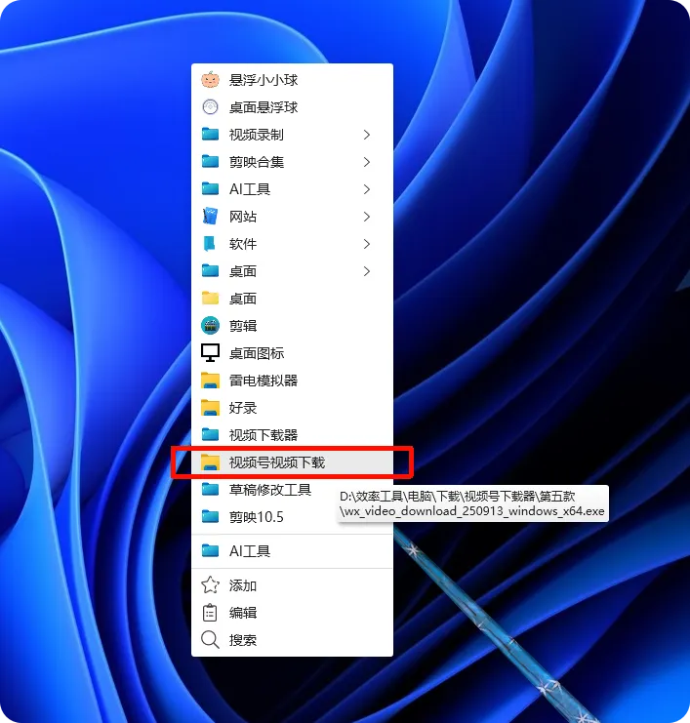The height and width of the screenshot is (723, 690).
Task: Click the folder icon for 视频下载器
Action: (211, 435)
